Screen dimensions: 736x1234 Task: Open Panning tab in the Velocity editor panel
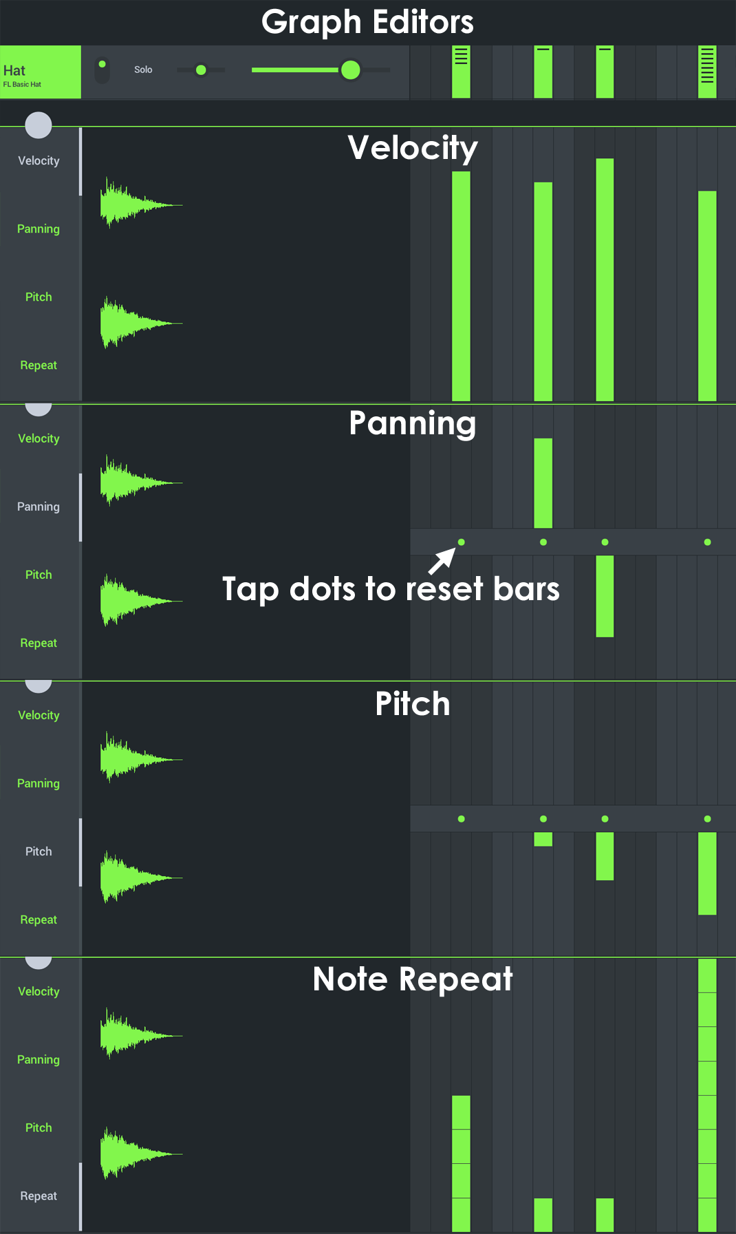point(39,228)
